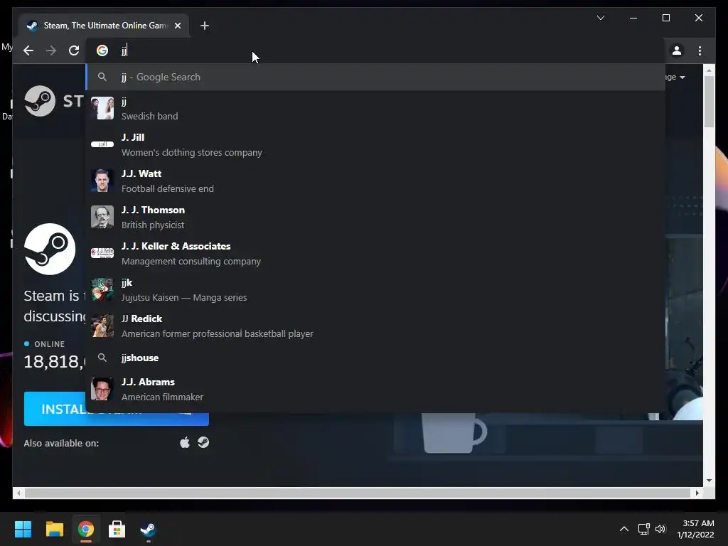Click the Chrome taskbar icon

85,529
